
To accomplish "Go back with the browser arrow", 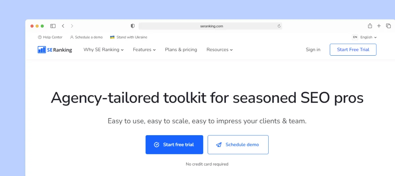I will tap(63, 26).
